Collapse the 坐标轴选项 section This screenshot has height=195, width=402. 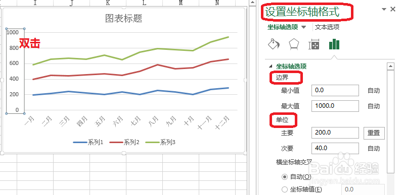[x=271, y=67]
